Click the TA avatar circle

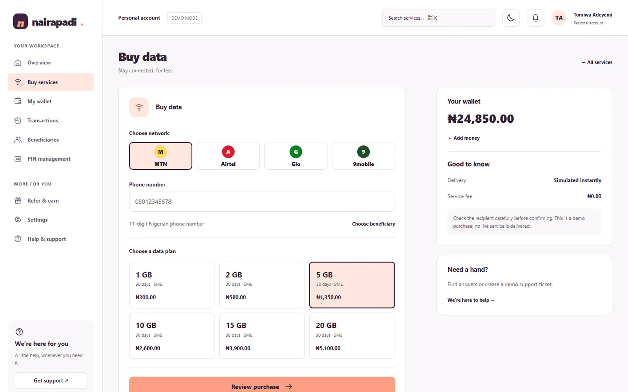click(559, 18)
